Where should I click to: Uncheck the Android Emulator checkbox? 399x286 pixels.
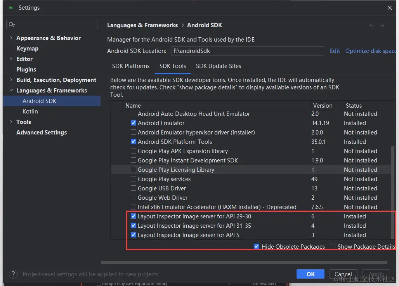(x=134, y=123)
